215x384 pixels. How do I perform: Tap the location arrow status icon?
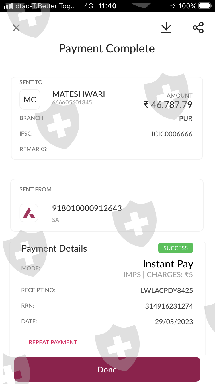pyautogui.click(x=173, y=6)
